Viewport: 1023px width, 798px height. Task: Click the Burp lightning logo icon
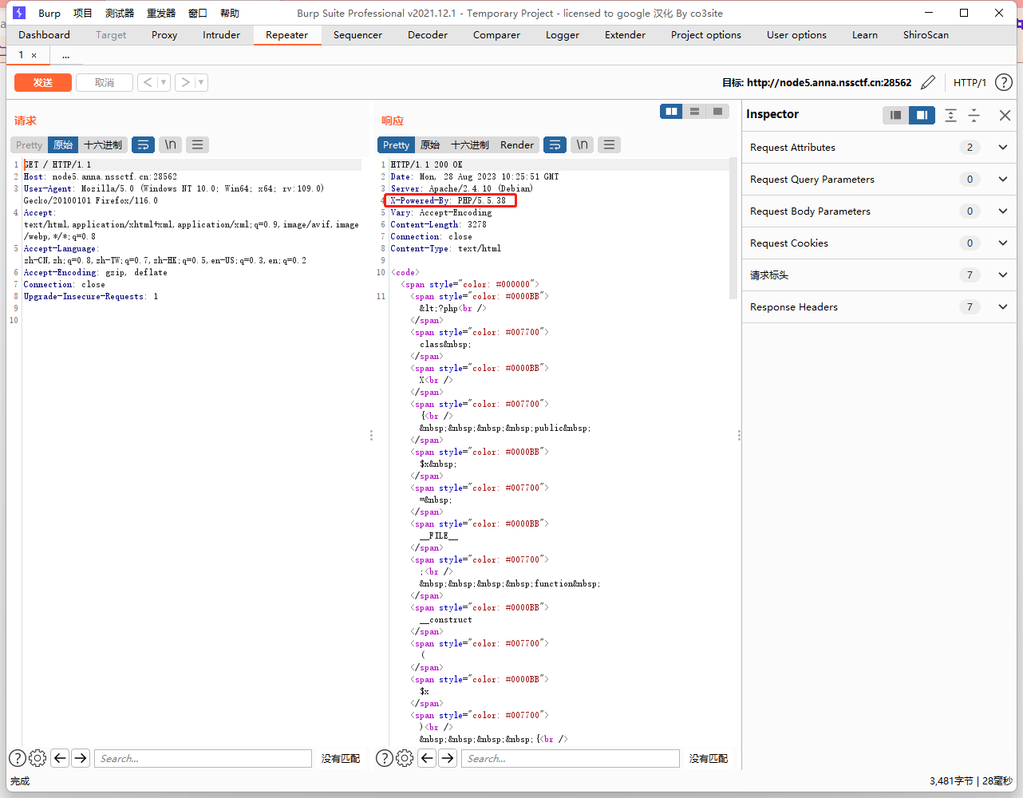coord(19,13)
